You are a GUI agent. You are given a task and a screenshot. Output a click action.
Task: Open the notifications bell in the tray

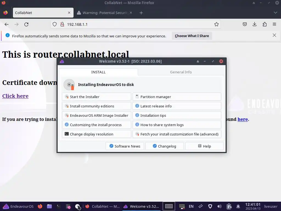(238, 206)
